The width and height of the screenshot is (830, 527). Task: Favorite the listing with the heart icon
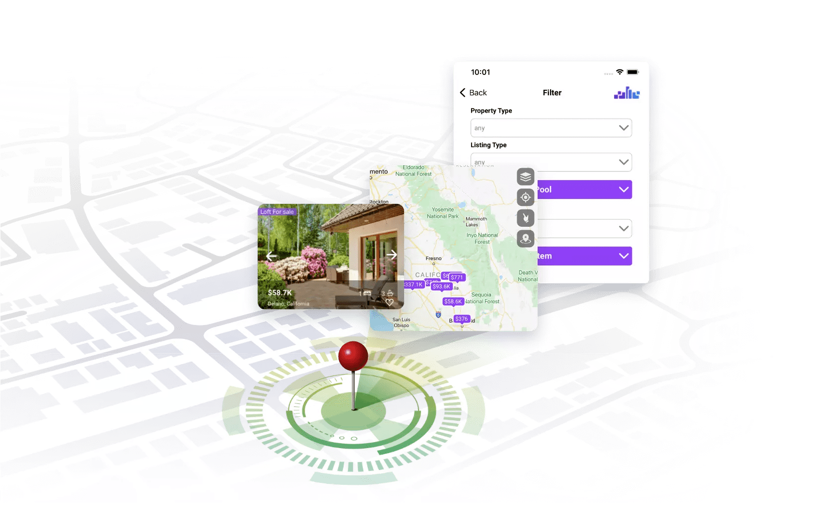click(x=390, y=302)
